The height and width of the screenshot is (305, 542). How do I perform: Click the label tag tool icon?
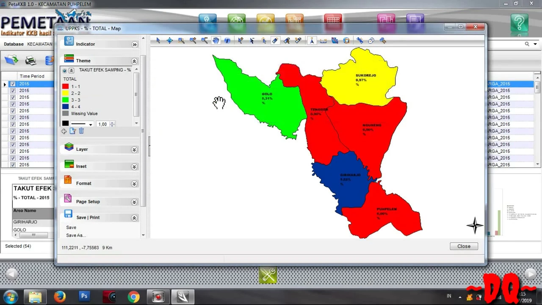(x=275, y=41)
